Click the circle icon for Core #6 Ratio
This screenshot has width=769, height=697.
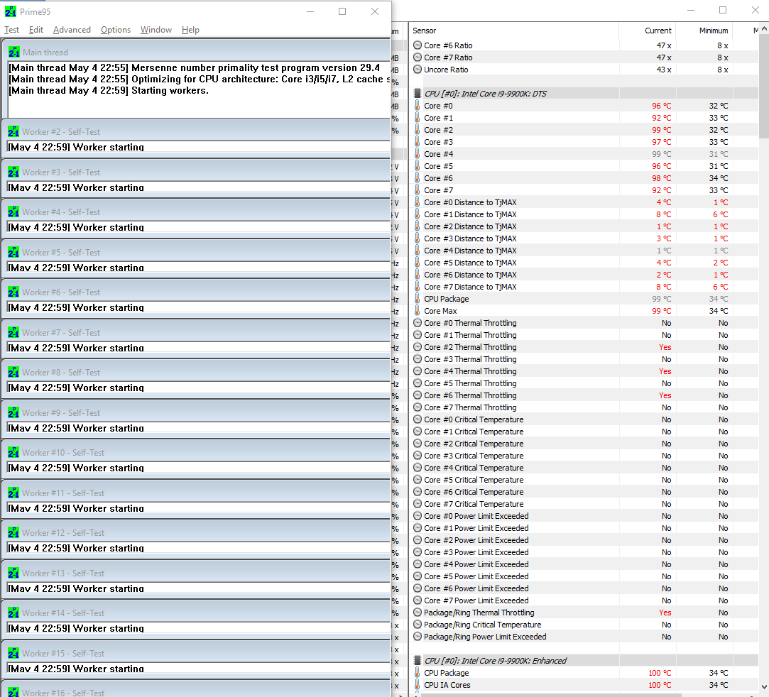[418, 45]
